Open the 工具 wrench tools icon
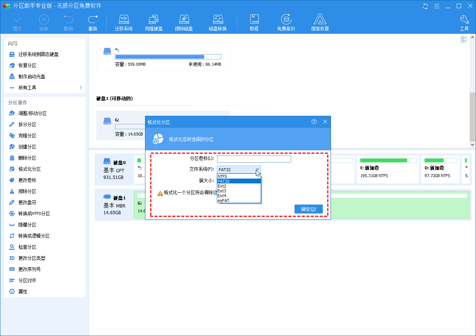 tap(464, 22)
